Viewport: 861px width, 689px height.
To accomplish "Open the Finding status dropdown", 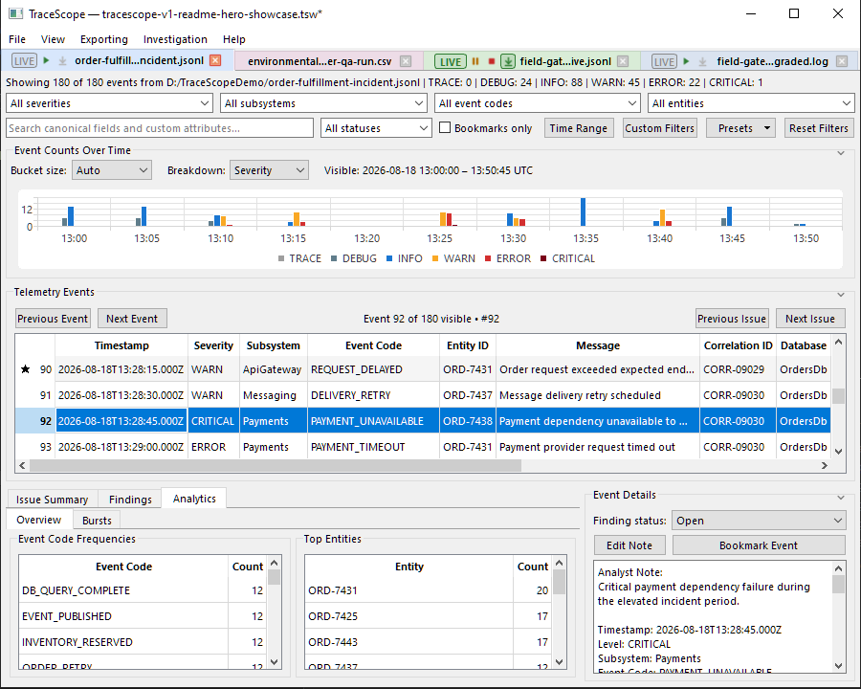I will [x=759, y=521].
